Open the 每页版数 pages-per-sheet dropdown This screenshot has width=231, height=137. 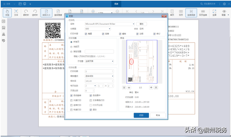(91, 86)
